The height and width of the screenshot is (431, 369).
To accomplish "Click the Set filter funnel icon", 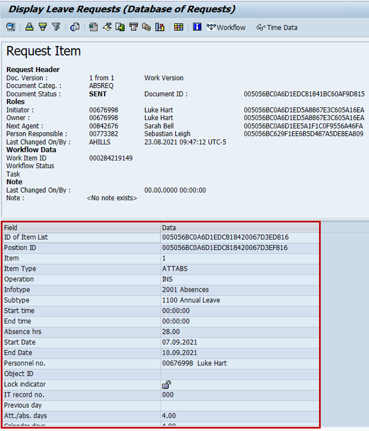I will 56,27.
